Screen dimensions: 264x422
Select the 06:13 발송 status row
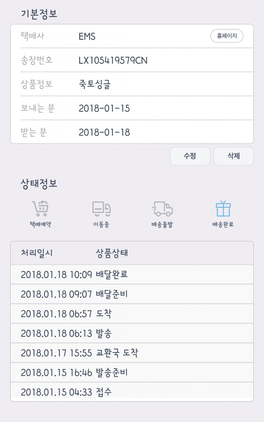coord(132,333)
